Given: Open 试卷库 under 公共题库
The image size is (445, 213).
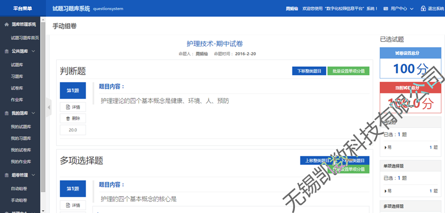Looking at the screenshot, I should coord(17,88).
